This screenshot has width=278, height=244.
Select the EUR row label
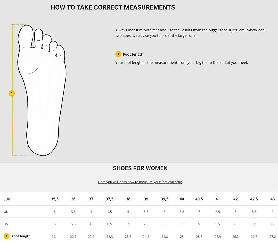tap(7, 199)
